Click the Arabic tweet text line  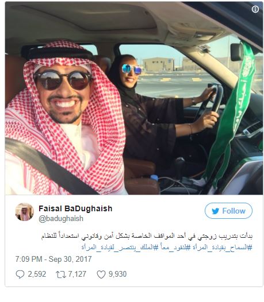point(147,236)
